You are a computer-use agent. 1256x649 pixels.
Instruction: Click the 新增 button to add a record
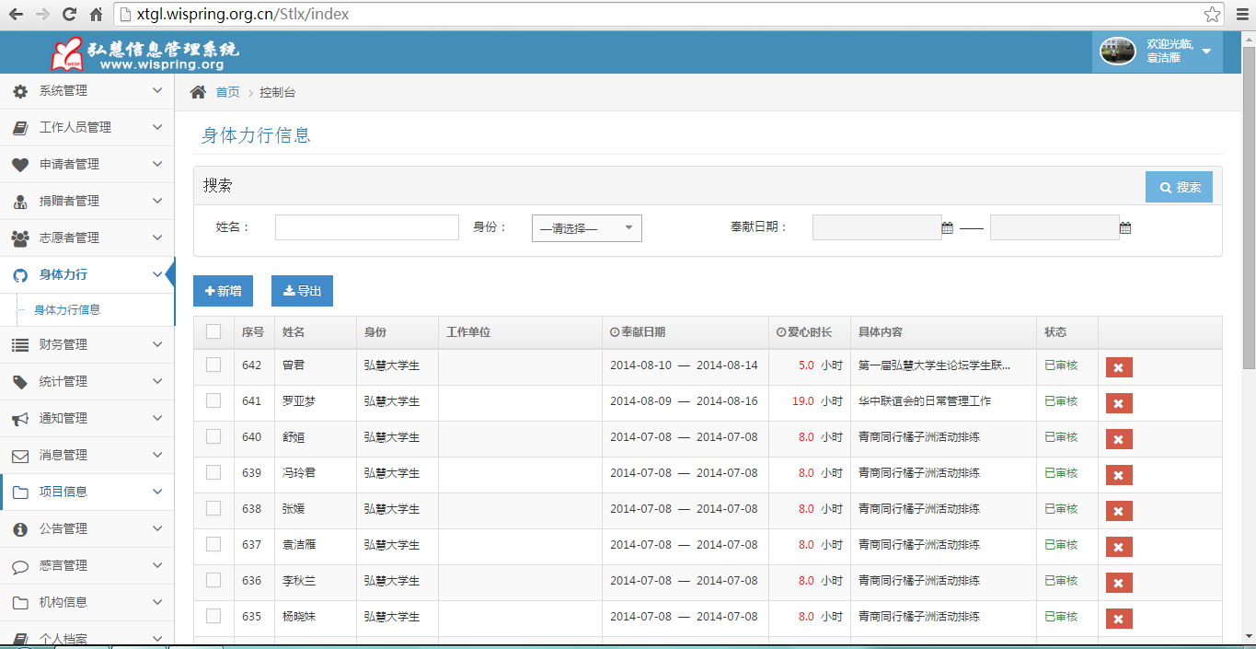point(223,290)
